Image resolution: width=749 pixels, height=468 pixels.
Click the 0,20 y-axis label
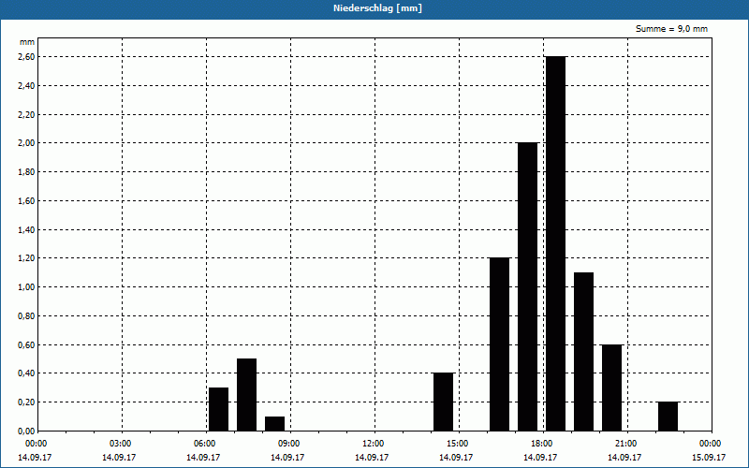click(x=26, y=402)
